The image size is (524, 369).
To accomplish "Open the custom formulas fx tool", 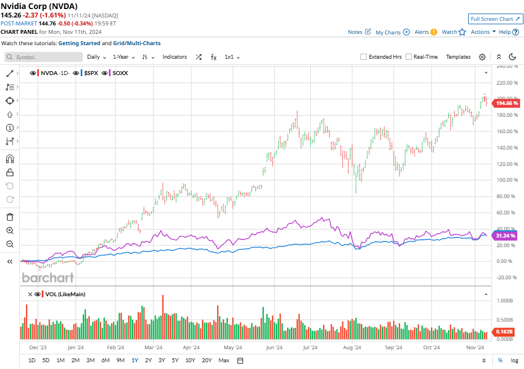I will point(213,57).
